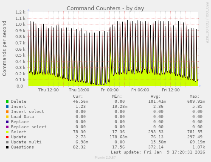The height and width of the screenshot is (162, 211).
Task: Click Delete max value 609.92m
Action: pyautogui.click(x=196, y=102)
